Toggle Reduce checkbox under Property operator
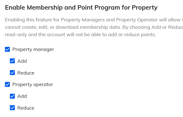The image size is (183, 117). click(x=12, y=108)
